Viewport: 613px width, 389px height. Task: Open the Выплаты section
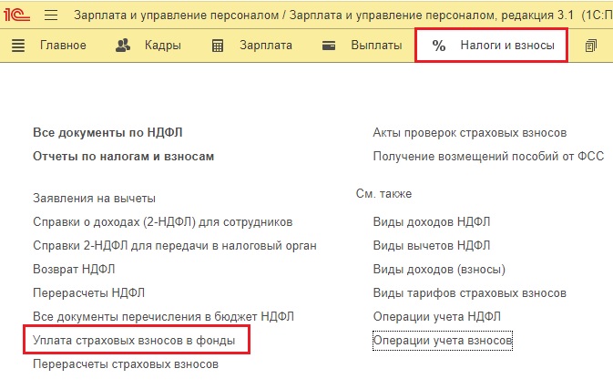click(376, 46)
